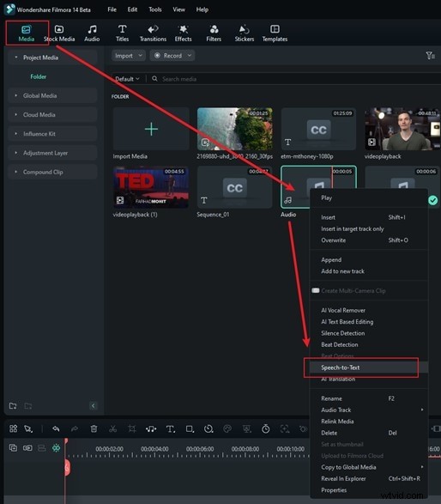Open the Default sort dropdown
Viewport: 441px width, 504px height.
[127, 79]
